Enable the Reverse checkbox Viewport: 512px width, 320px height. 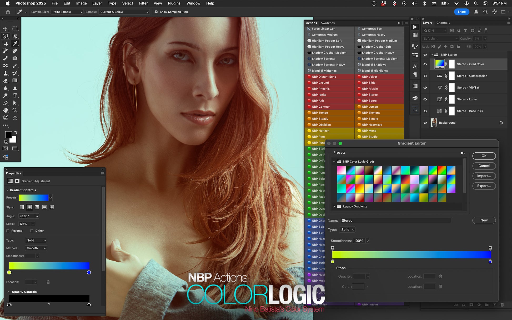(8, 231)
